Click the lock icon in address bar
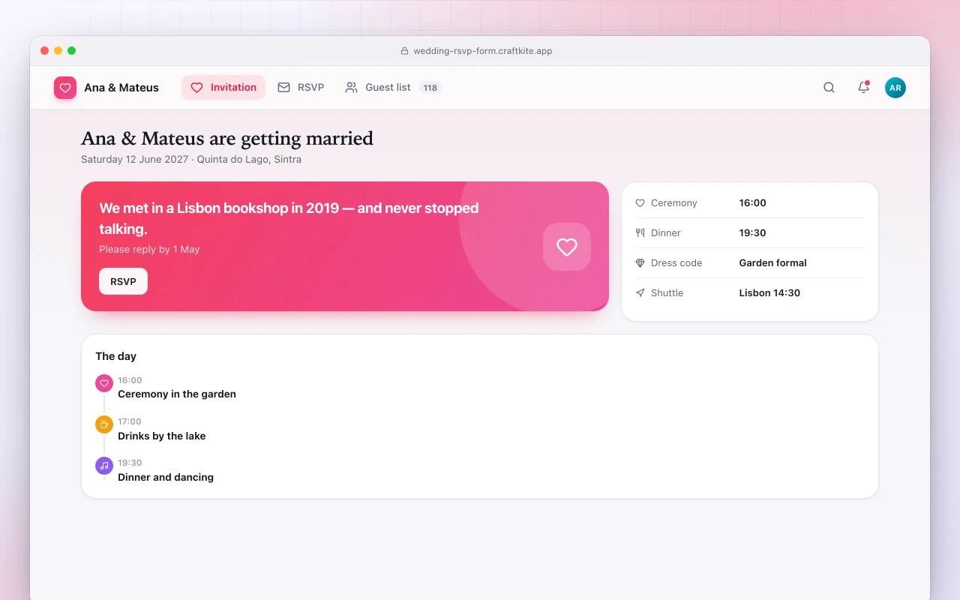Viewport: 960px width, 600px height. (405, 51)
